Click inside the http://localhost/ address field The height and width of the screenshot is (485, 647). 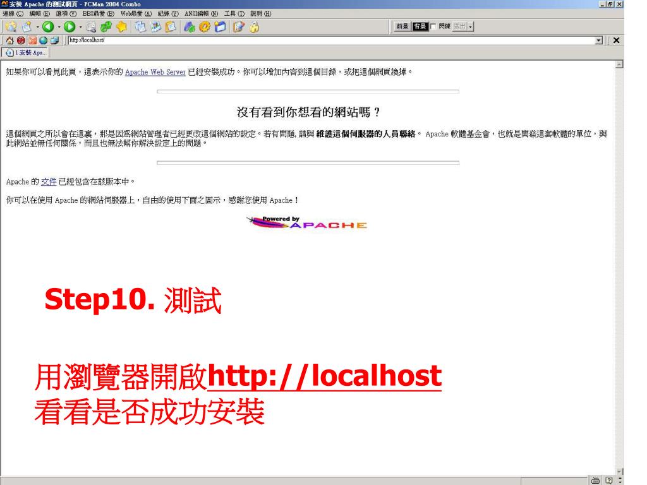tap(332, 40)
